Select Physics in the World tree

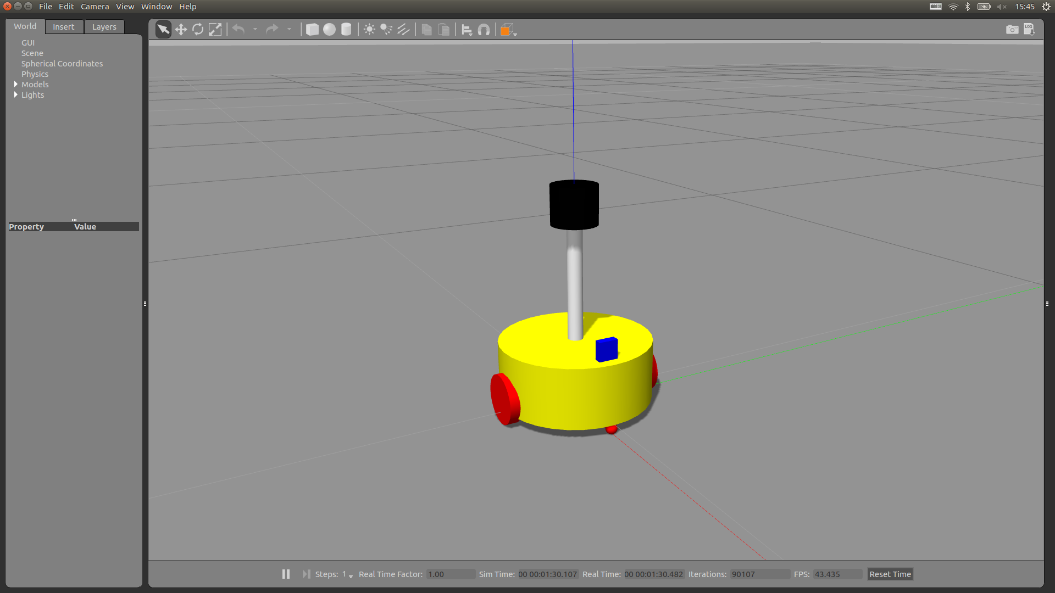point(35,74)
